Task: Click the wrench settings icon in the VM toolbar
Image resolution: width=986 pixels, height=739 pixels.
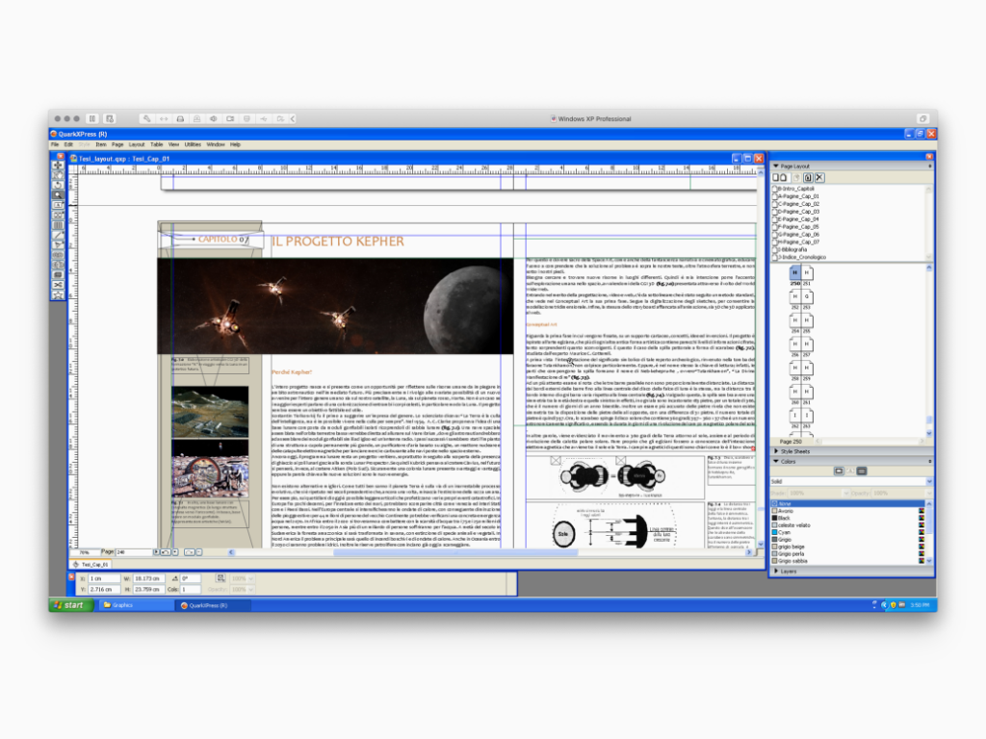Action: pos(146,118)
